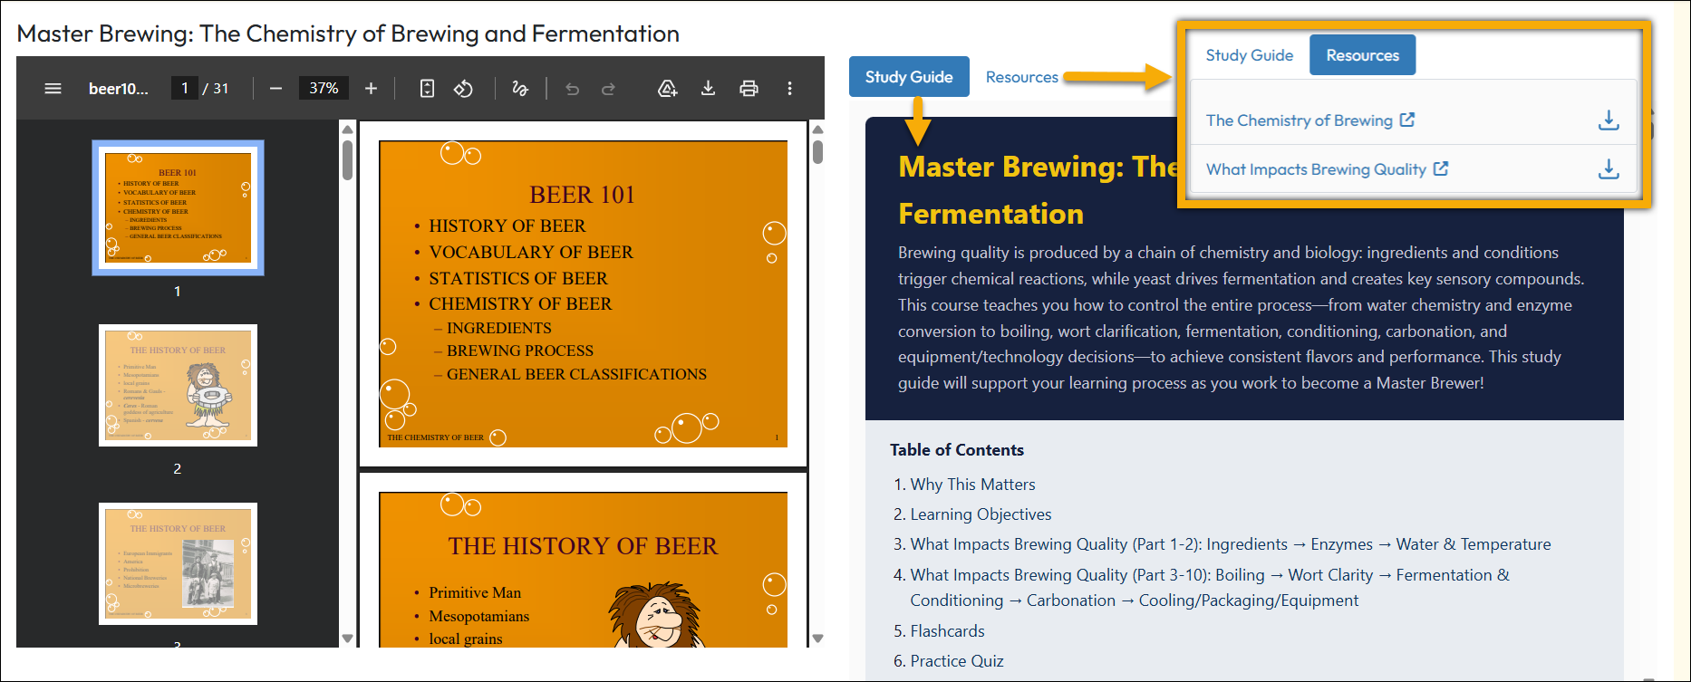Zoom in with the plus icon

[x=371, y=88]
